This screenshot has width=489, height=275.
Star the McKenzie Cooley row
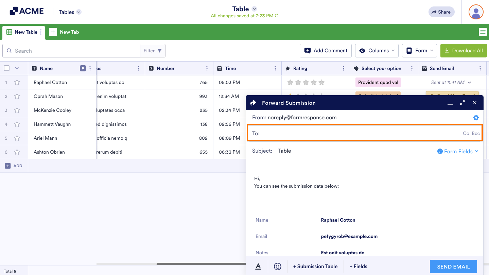17,110
